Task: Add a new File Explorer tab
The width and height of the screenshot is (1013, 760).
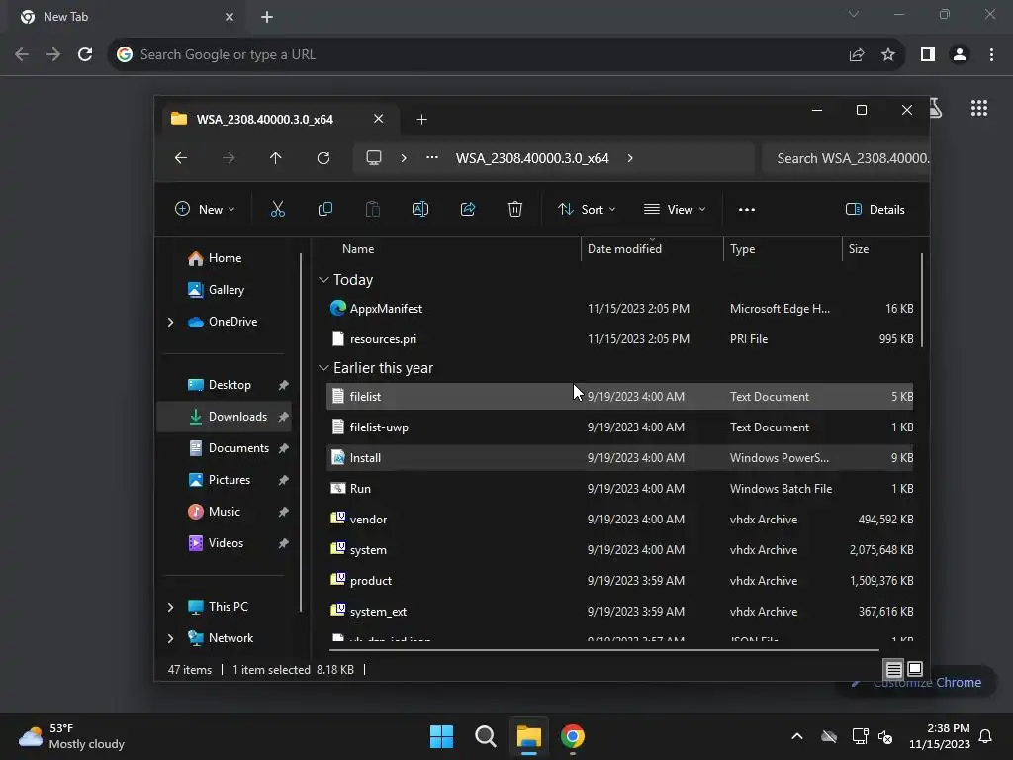Action: (x=421, y=120)
